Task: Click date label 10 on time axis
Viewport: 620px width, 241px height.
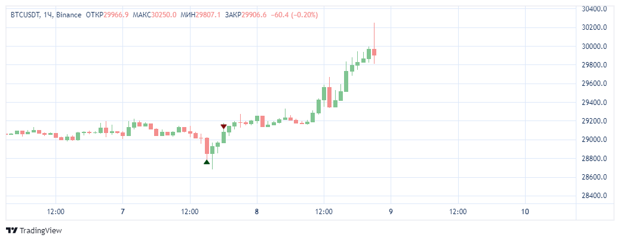Action: click(525, 211)
